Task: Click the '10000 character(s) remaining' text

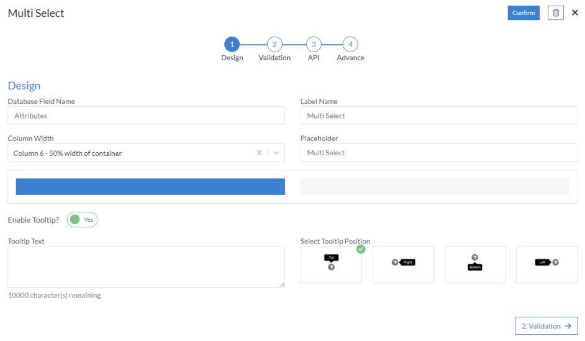Action: 55,295
